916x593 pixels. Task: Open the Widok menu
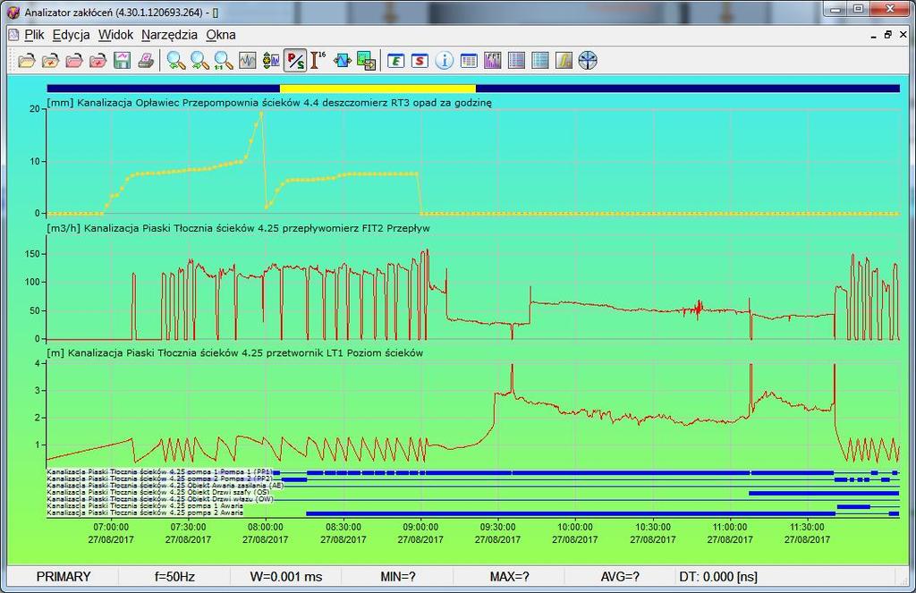[115, 35]
